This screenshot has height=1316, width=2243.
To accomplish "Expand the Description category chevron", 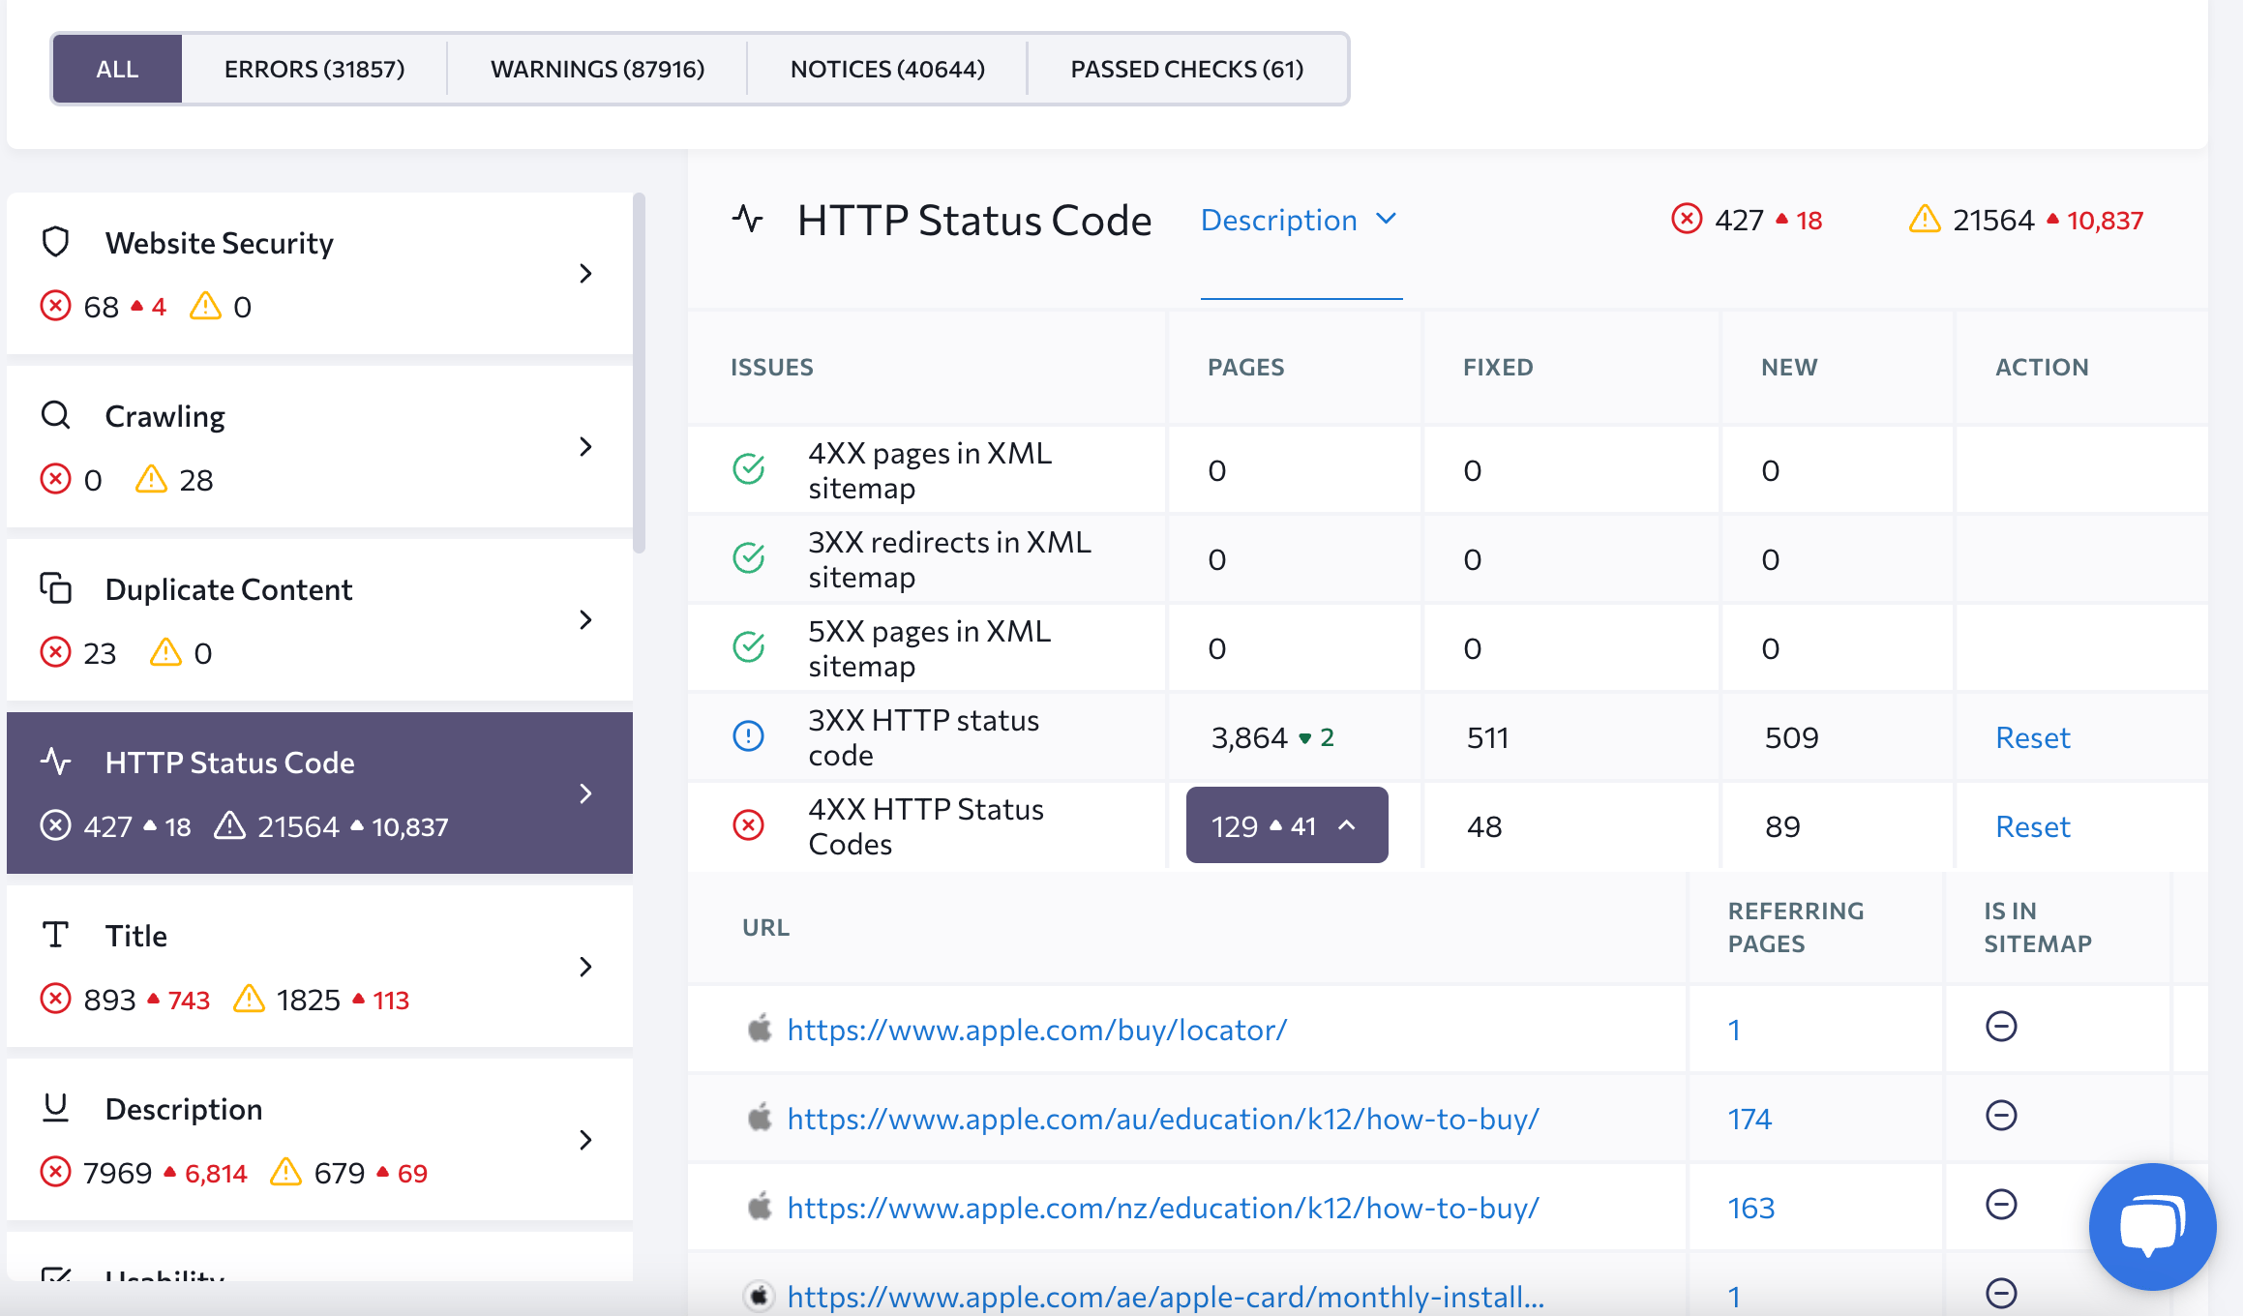I will coord(585,1140).
